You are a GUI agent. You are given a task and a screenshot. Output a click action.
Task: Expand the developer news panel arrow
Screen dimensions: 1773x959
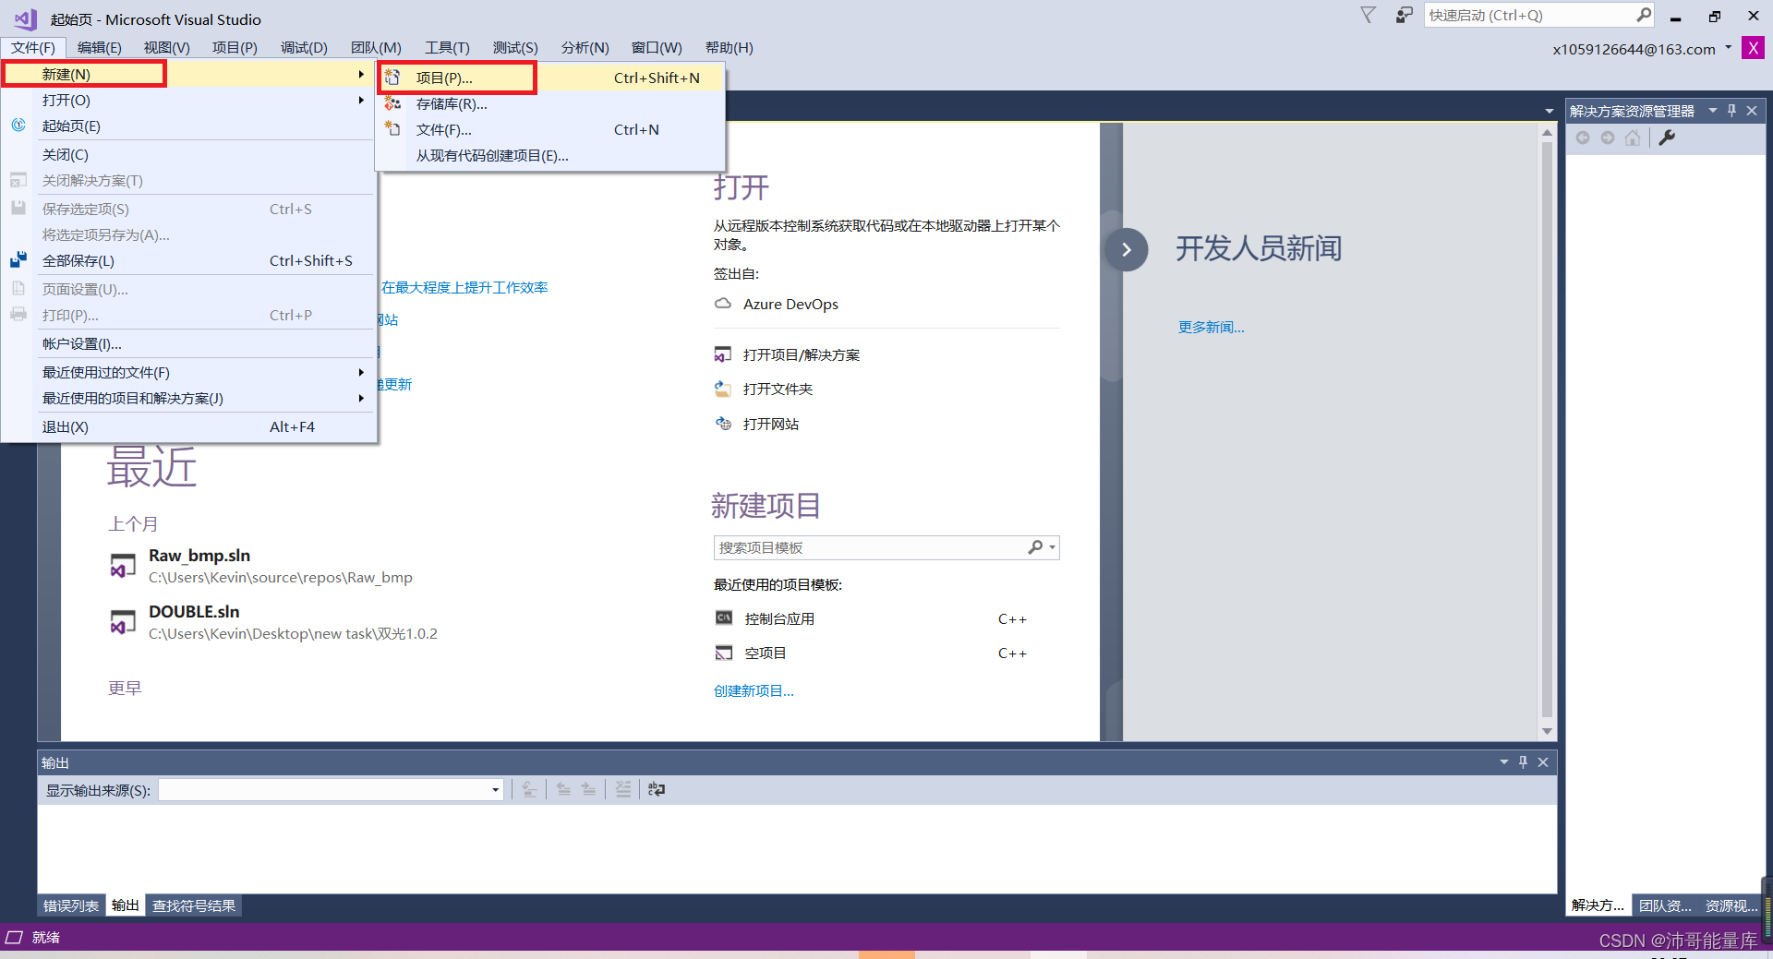click(x=1126, y=249)
